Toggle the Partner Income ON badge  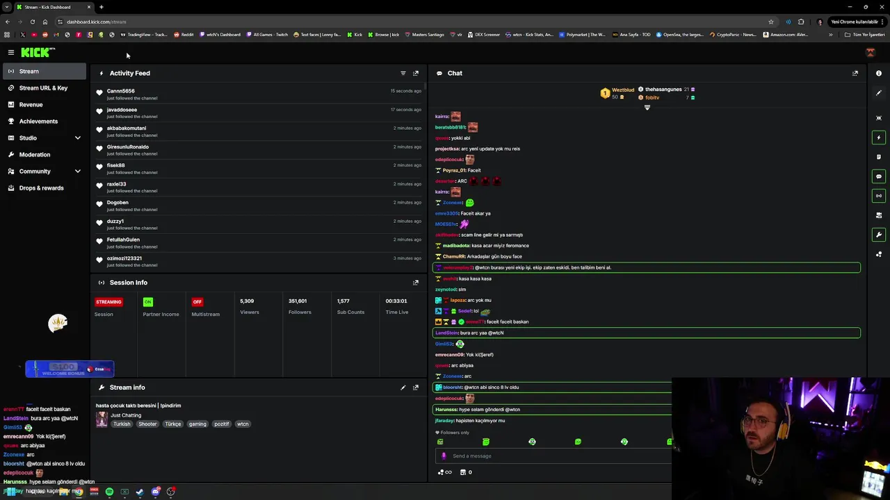(147, 302)
